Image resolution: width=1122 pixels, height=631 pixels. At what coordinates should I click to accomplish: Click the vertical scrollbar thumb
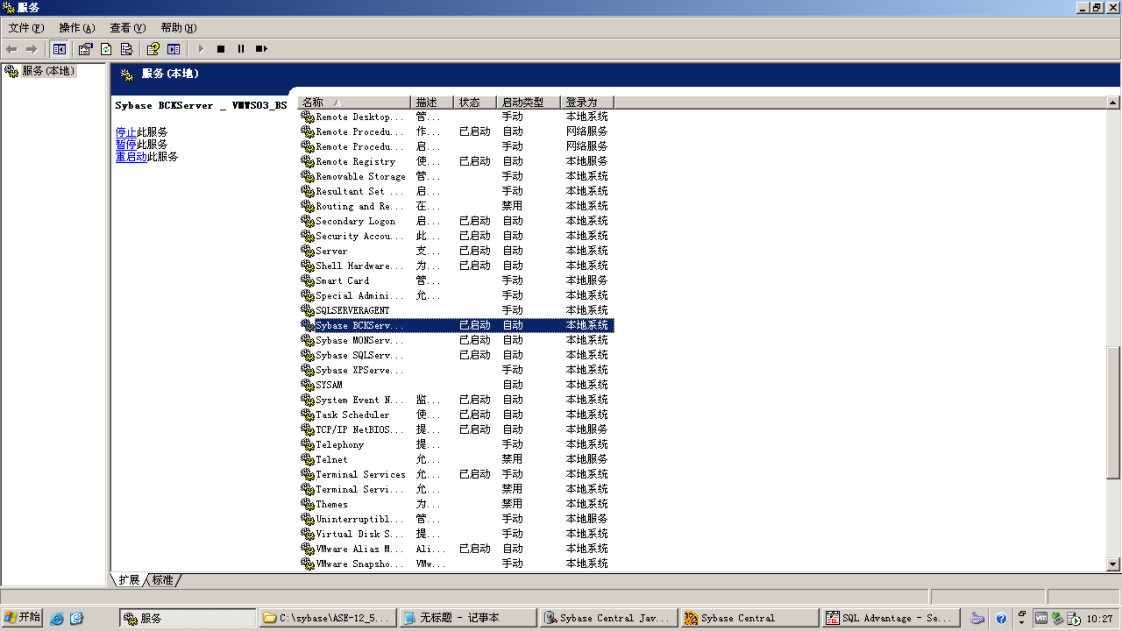point(1113,412)
